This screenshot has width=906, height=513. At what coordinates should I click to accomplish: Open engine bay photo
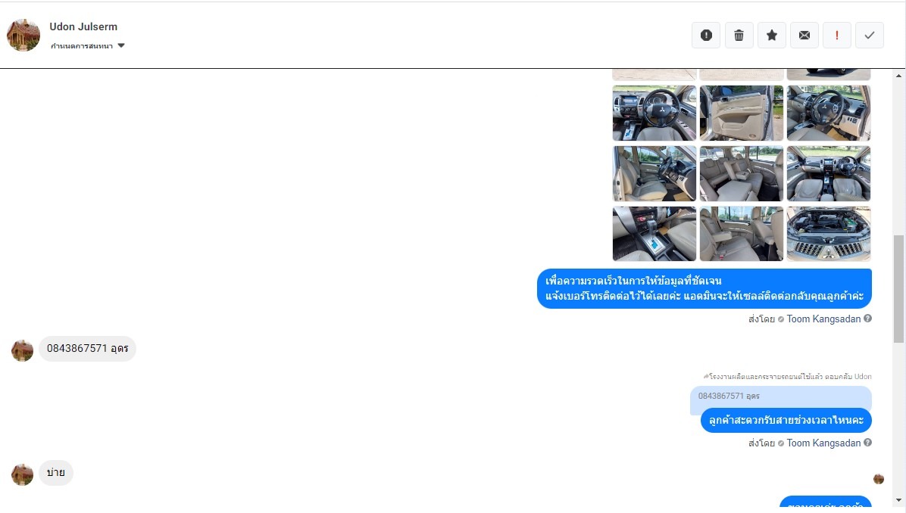829,234
